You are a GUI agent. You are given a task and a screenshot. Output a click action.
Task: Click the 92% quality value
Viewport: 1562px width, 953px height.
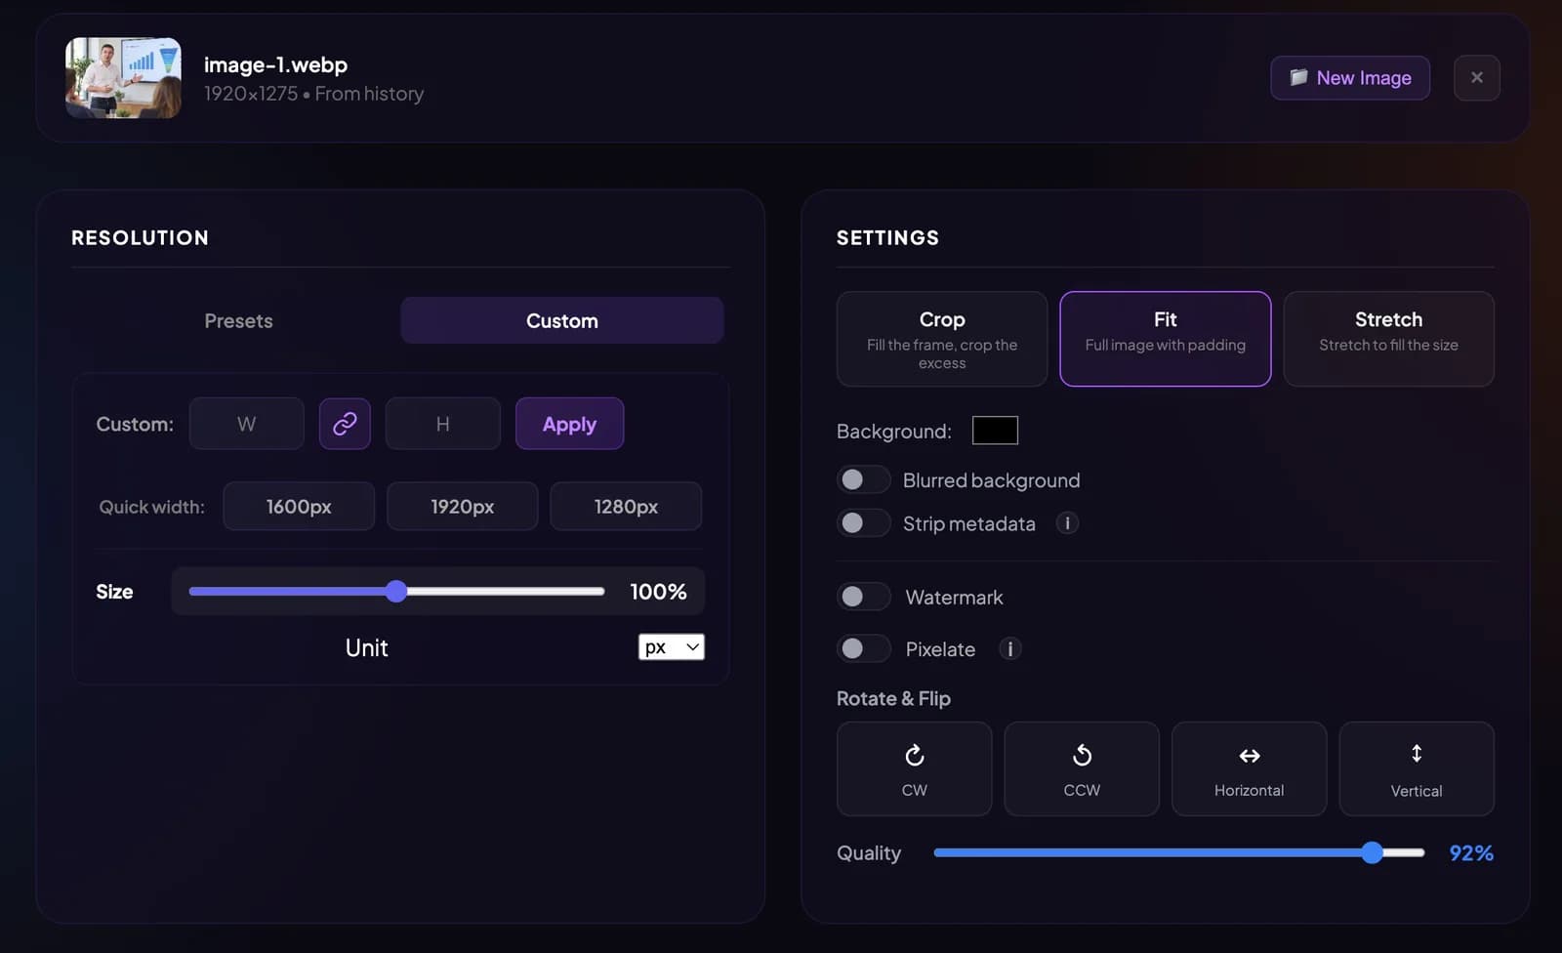[1470, 853]
